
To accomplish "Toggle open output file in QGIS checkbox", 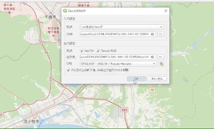I will [68, 70].
